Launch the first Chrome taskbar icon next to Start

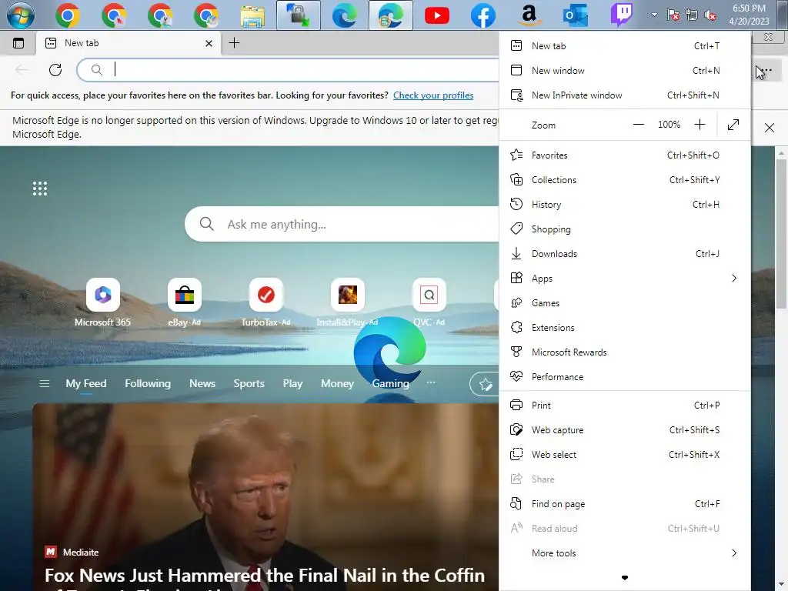point(68,15)
